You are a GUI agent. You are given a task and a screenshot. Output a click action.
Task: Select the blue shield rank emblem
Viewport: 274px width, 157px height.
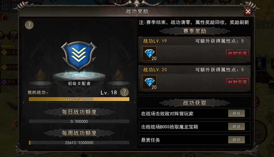(79, 56)
